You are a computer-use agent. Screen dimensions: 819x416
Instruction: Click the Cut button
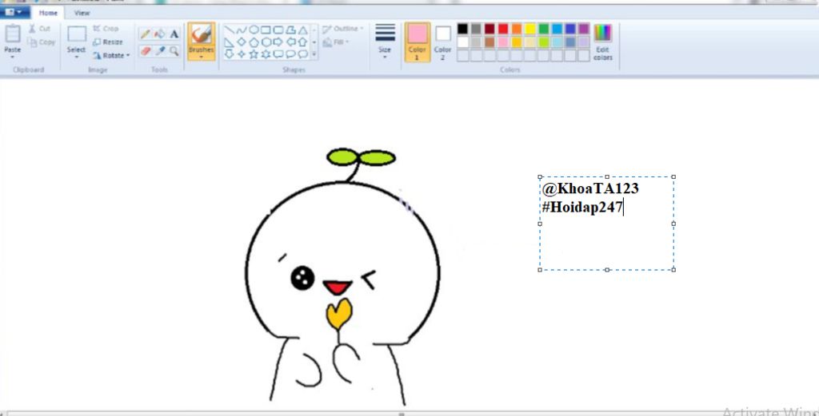pyautogui.click(x=40, y=29)
